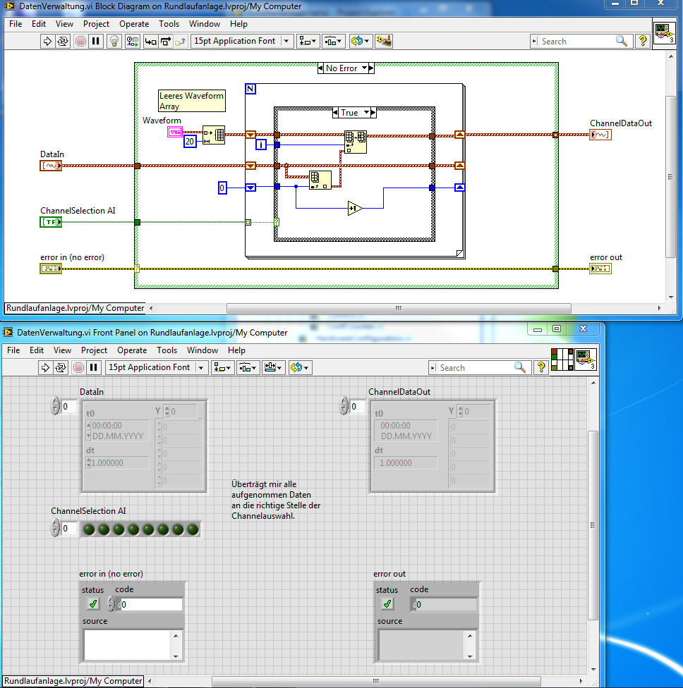Open Tools menu in front panel window
Viewport: 683px width, 688px height.
click(x=167, y=350)
